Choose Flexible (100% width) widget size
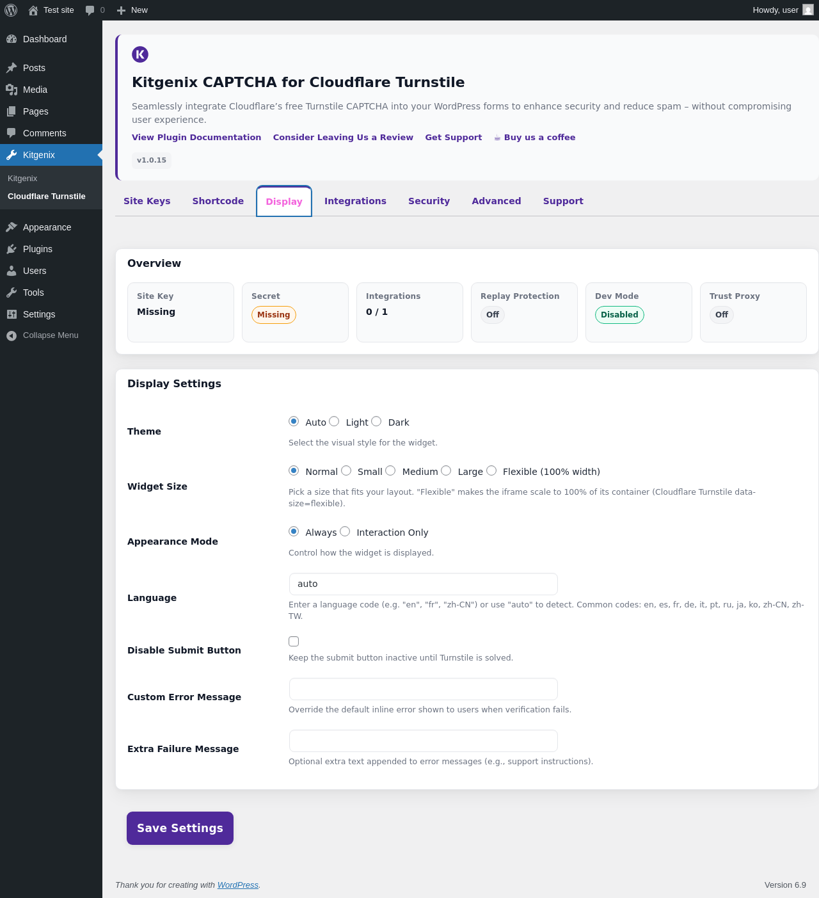819x898 pixels. (491, 470)
